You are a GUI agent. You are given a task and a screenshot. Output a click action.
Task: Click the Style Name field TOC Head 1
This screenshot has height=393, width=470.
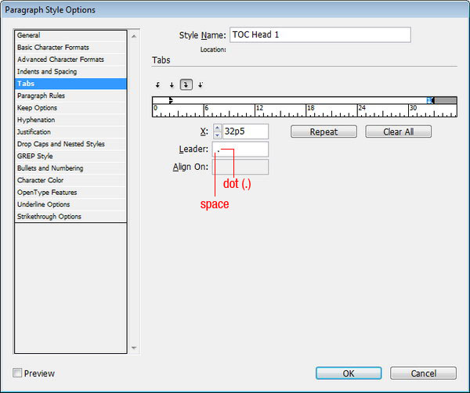pyautogui.click(x=320, y=34)
